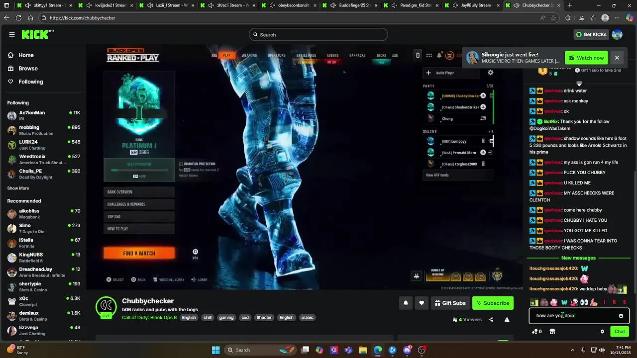The height and width of the screenshot is (358, 637).
Task: Subscribe to Chubbychecker channel
Action: pyautogui.click(x=493, y=303)
